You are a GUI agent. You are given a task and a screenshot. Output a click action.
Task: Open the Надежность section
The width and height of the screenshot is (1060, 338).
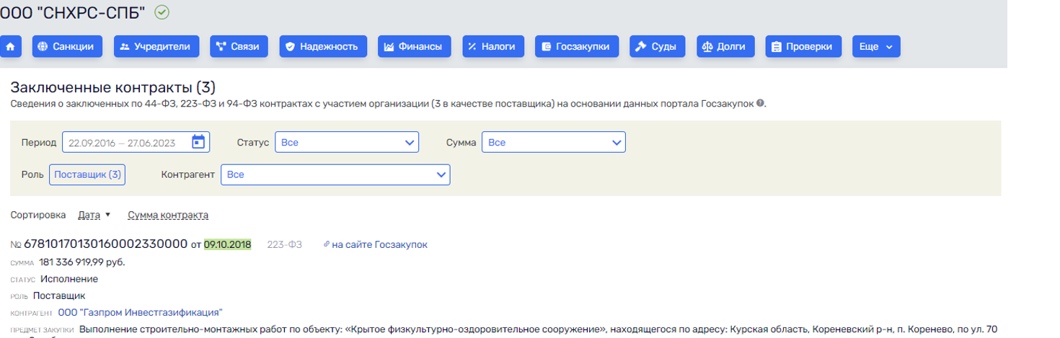pyautogui.click(x=322, y=46)
